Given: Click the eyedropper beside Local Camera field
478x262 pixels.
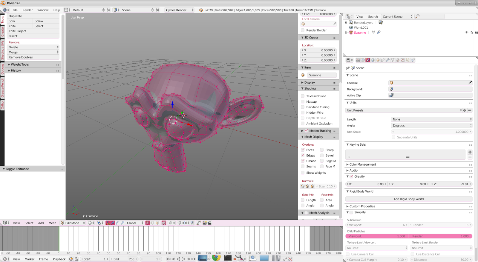Looking at the screenshot, I should [x=334, y=24].
